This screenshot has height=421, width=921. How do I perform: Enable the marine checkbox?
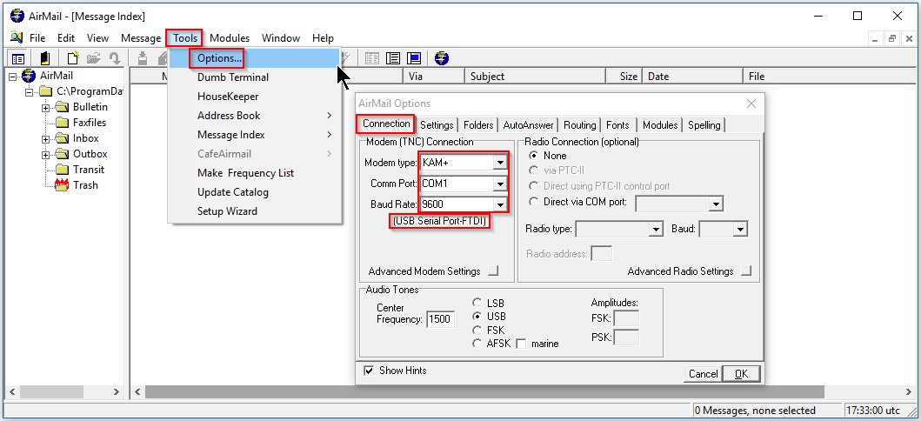coord(521,344)
